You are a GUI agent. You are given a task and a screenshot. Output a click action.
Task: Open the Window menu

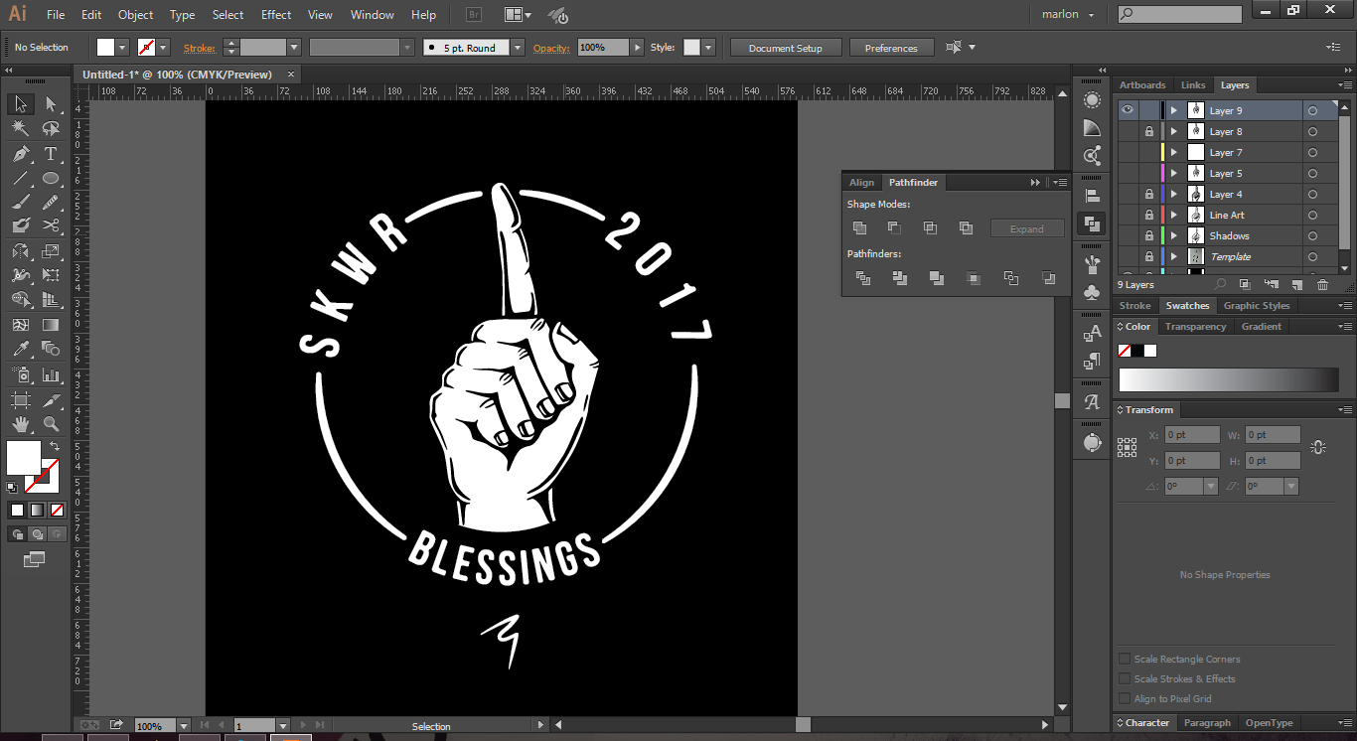pos(373,14)
